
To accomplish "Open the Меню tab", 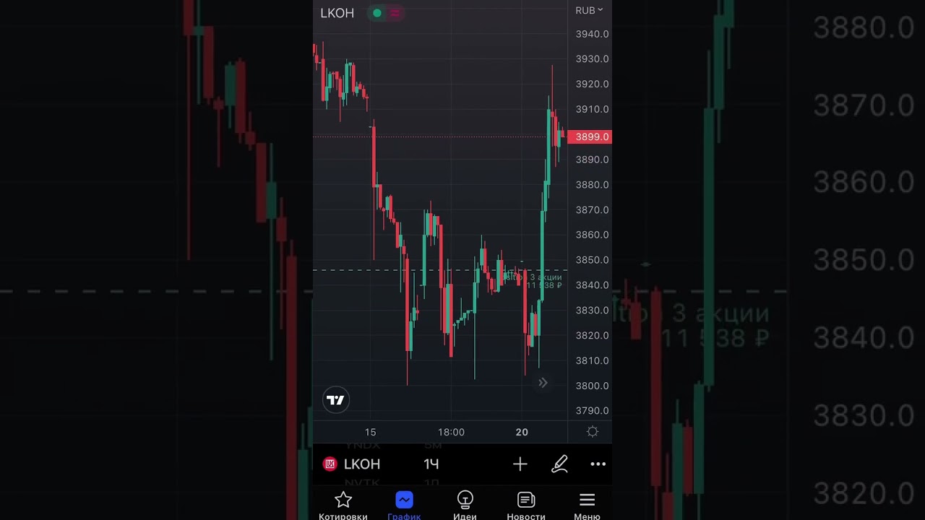I will click(587, 506).
